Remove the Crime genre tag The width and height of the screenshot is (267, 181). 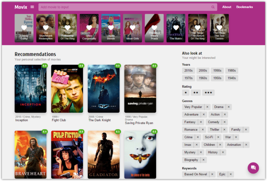[x=198, y=137]
